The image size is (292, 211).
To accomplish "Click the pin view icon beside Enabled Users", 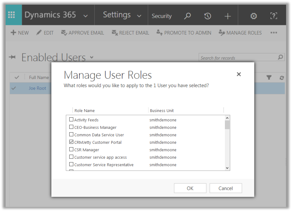I will (x=12, y=57).
